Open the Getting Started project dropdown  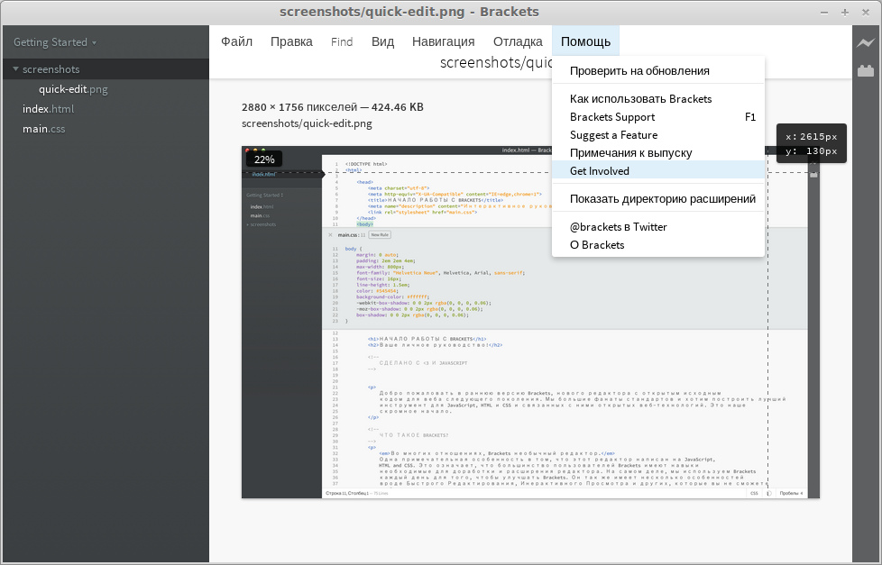tap(55, 42)
